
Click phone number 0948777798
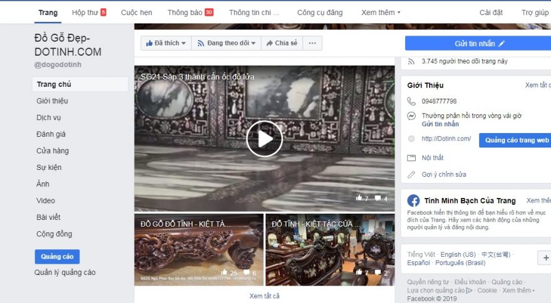(440, 101)
